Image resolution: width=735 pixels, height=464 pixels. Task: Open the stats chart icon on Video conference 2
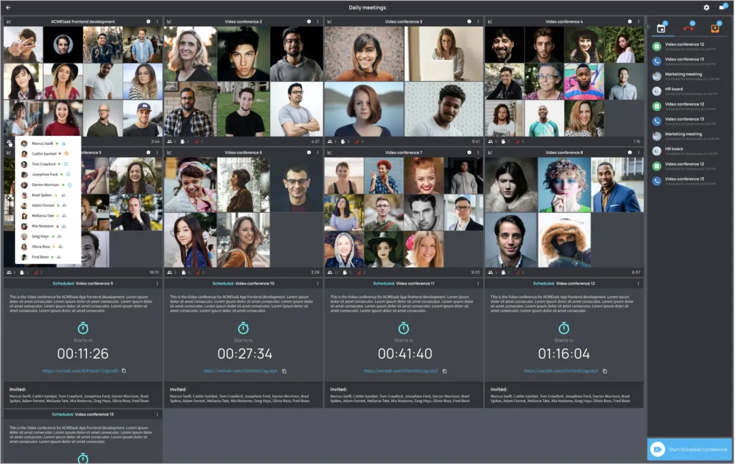(x=170, y=21)
